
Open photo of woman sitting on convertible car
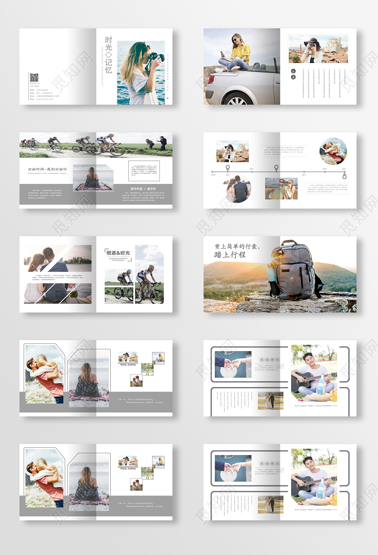pos(242,67)
